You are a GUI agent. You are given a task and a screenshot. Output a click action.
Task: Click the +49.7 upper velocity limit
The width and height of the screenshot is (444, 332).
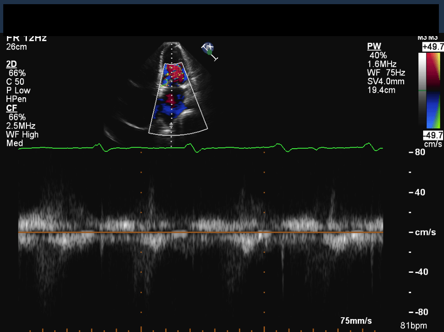[x=432, y=47]
